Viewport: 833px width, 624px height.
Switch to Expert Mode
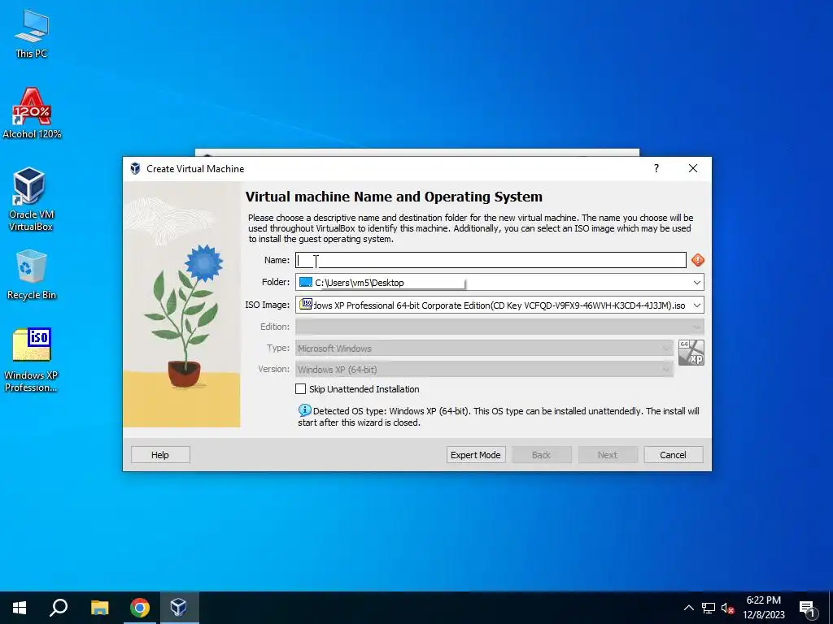475,455
